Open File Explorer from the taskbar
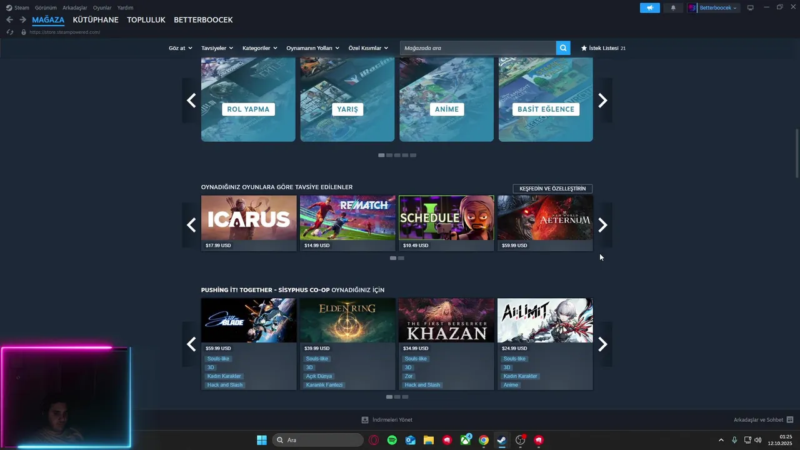 [x=429, y=440]
